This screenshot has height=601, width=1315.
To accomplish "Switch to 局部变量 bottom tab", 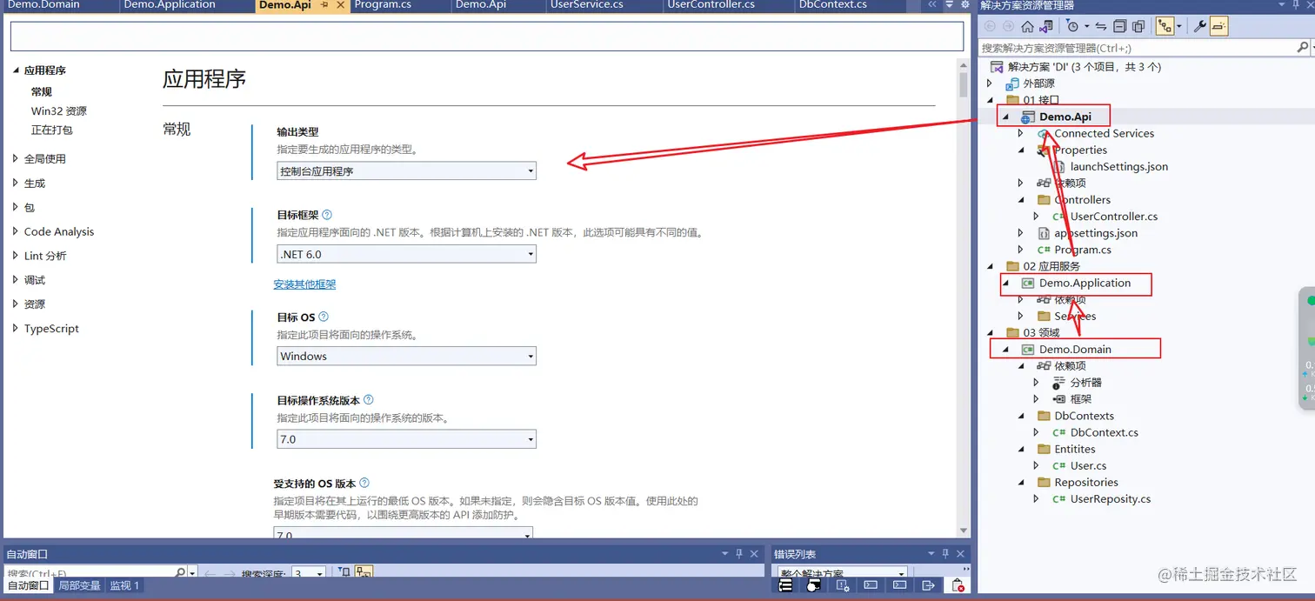I will [x=79, y=586].
